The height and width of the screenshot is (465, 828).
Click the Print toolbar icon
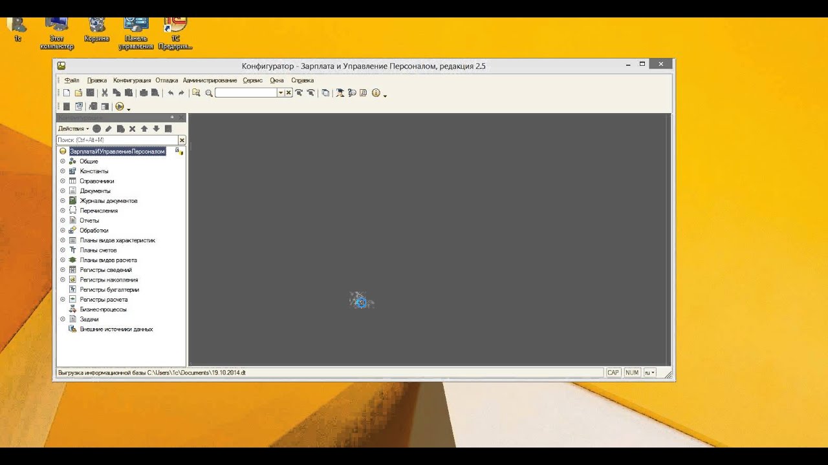click(144, 93)
